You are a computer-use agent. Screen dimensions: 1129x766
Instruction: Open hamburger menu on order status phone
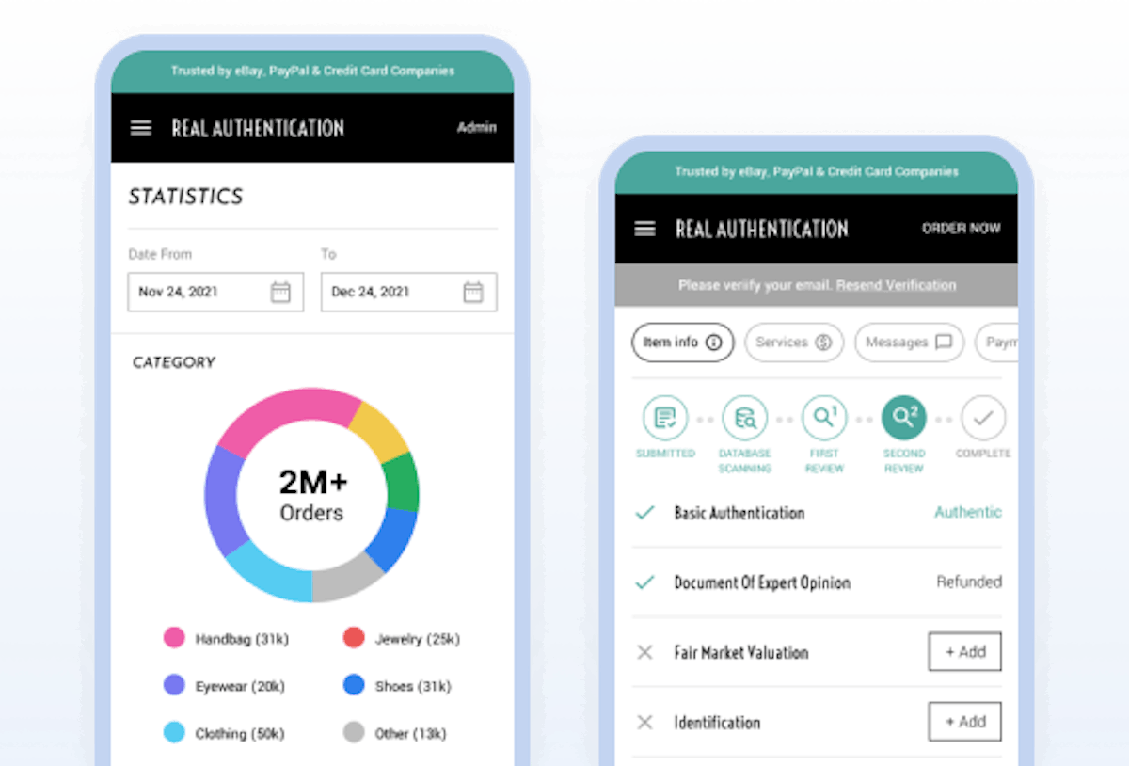[645, 229]
